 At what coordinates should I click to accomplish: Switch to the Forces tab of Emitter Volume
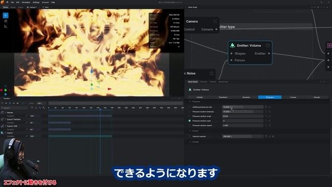point(293,97)
